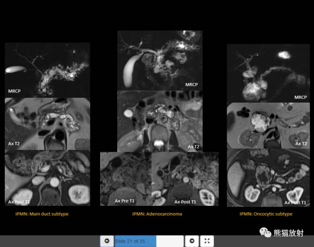Select the adenocarcinoma Ax T2 image
Viewport: 314px width, 247px height.
160,121
